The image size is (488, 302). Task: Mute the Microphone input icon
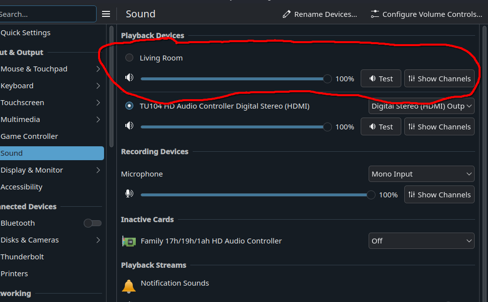129,193
